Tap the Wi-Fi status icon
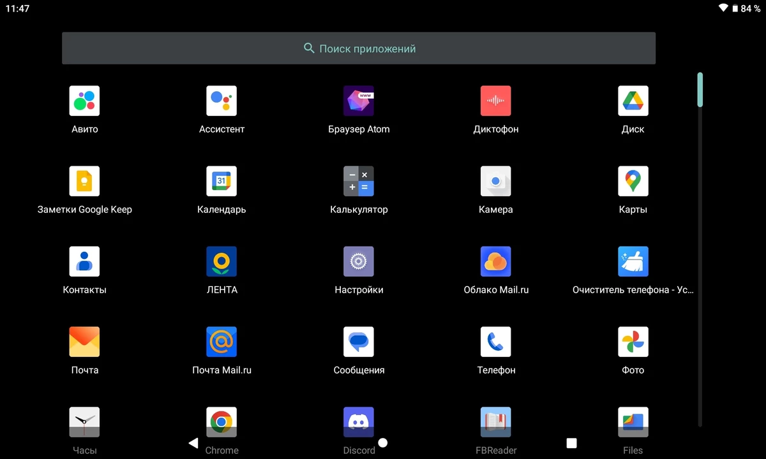Viewport: 766px width, 459px height. tap(723, 8)
